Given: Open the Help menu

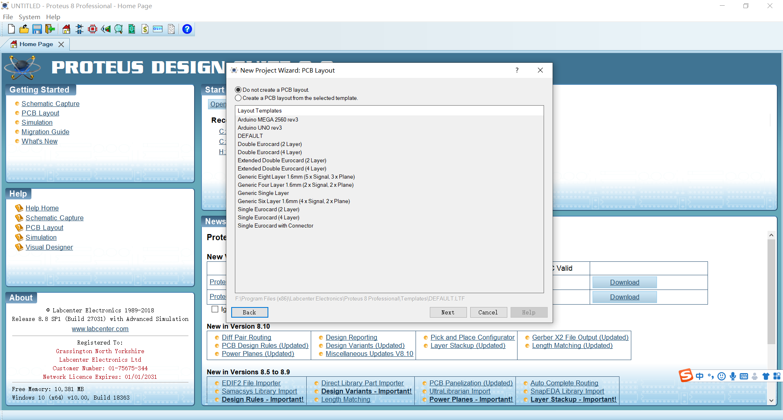Looking at the screenshot, I should (x=53, y=17).
